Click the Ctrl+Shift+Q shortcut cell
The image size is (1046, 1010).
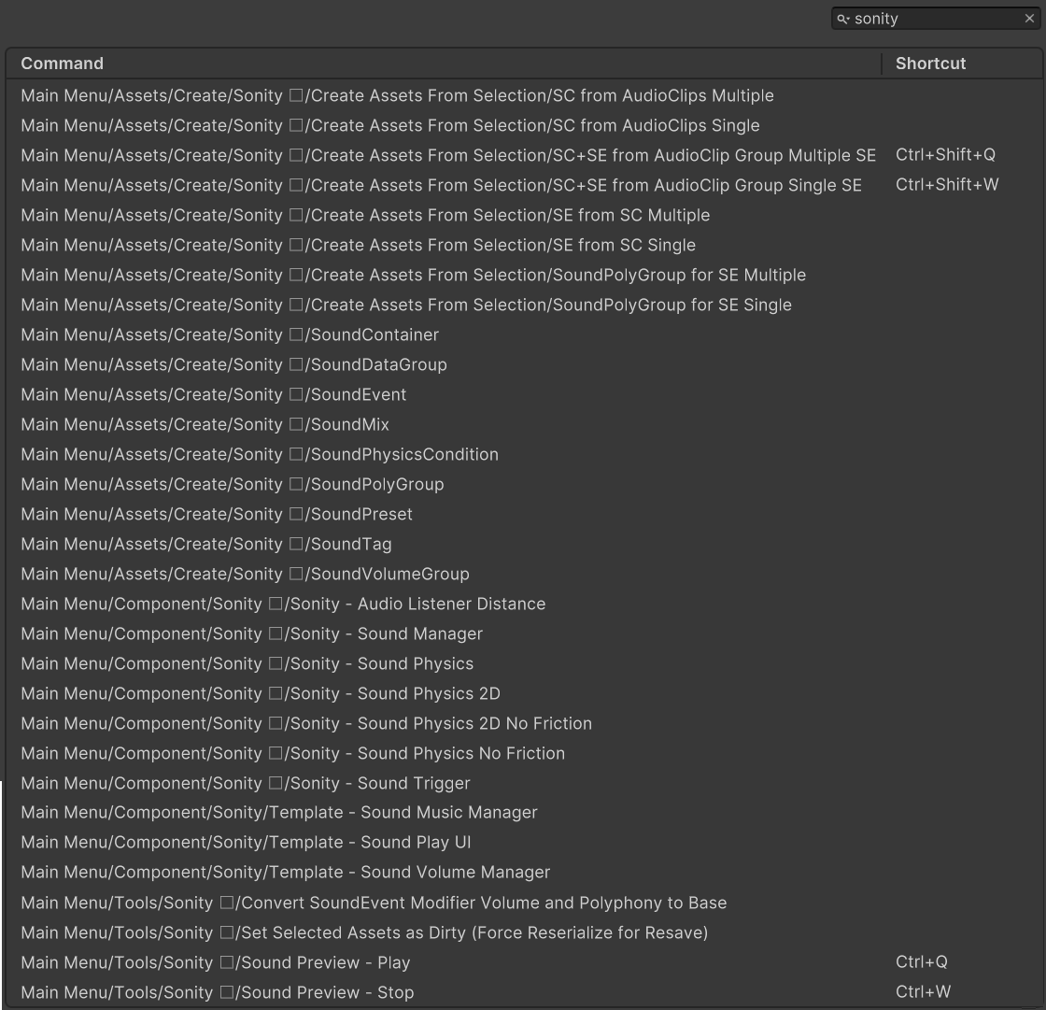pyautogui.click(x=944, y=155)
